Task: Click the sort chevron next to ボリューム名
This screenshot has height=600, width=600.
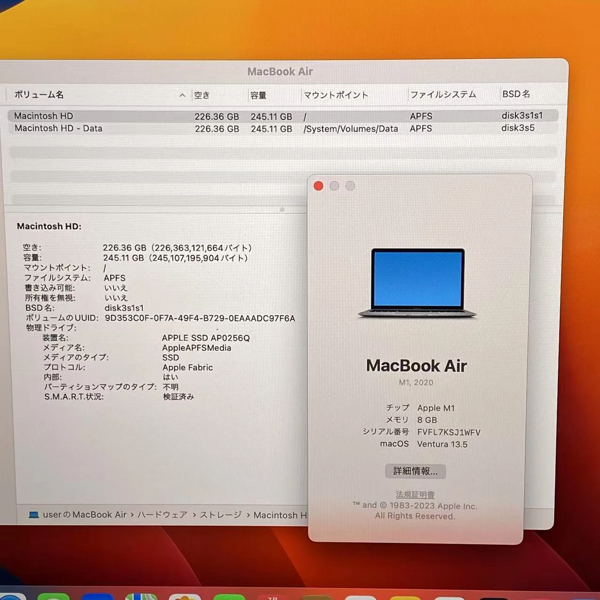Action: tap(182, 95)
